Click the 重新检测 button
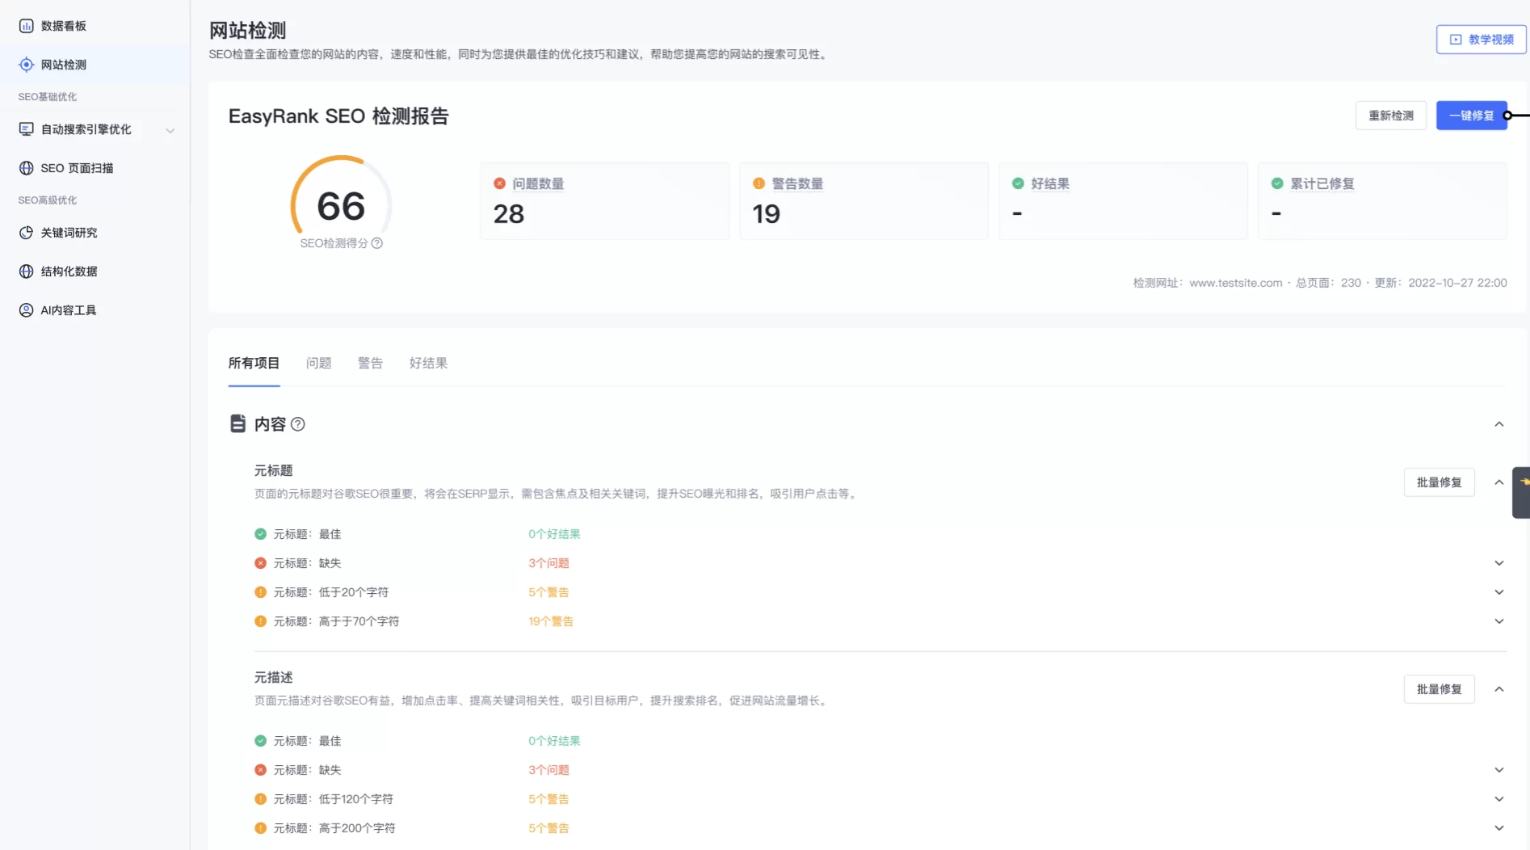This screenshot has width=1530, height=850. coord(1390,116)
